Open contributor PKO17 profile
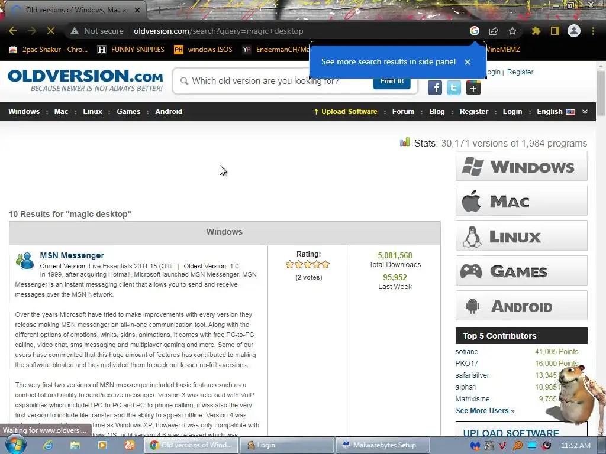 pos(466,364)
